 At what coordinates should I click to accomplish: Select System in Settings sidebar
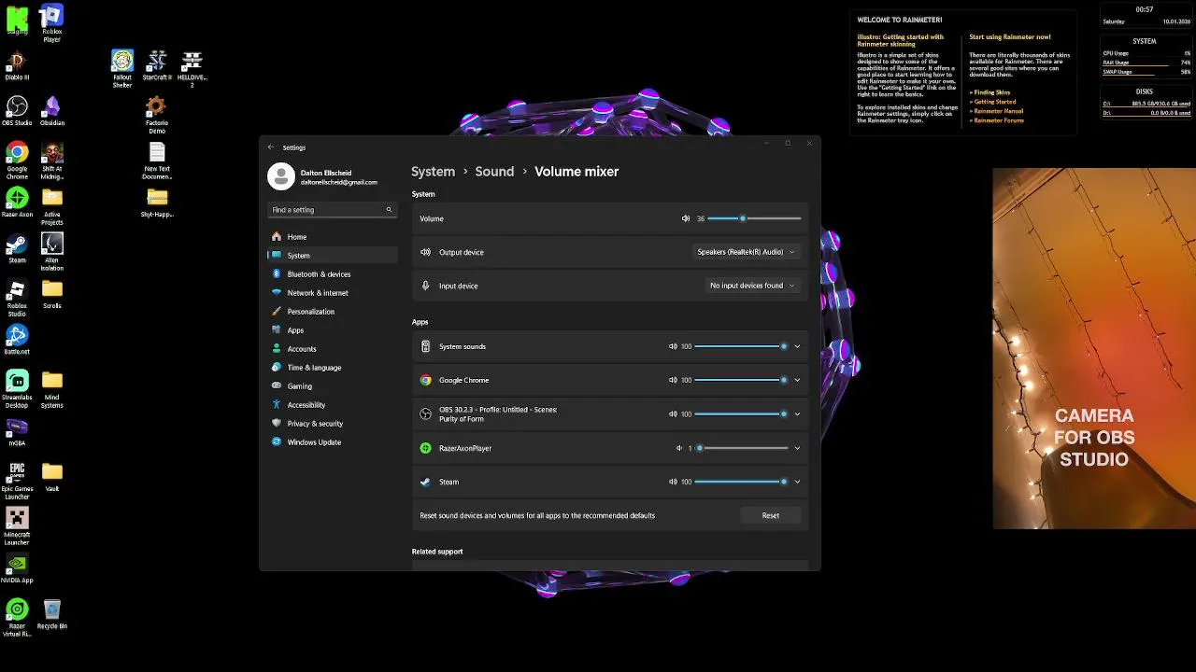pyautogui.click(x=333, y=255)
